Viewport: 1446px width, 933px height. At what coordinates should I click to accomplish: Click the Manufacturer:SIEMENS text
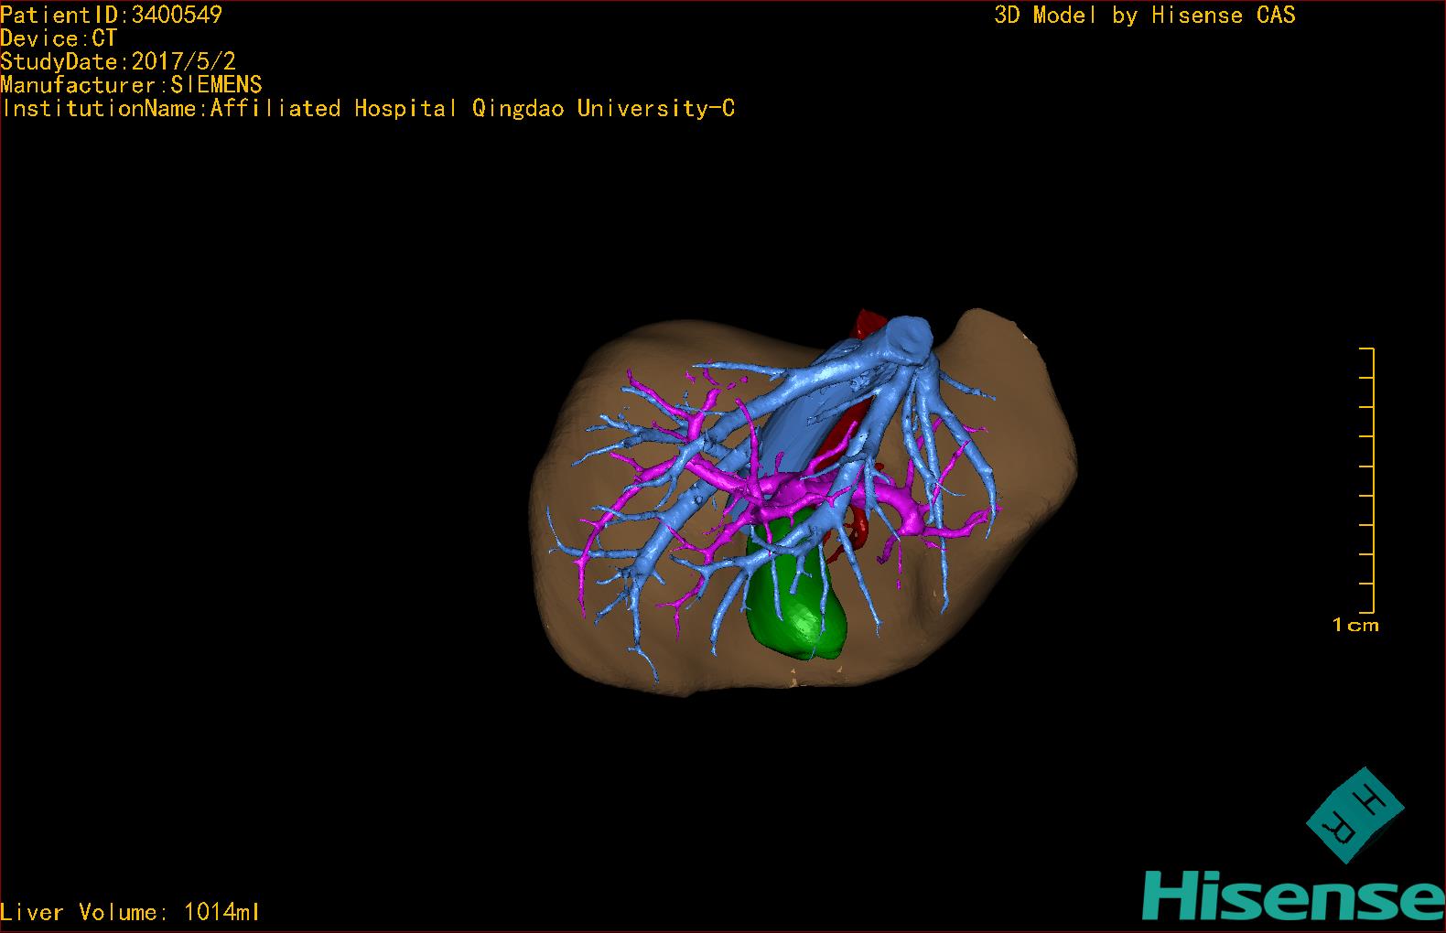[131, 85]
